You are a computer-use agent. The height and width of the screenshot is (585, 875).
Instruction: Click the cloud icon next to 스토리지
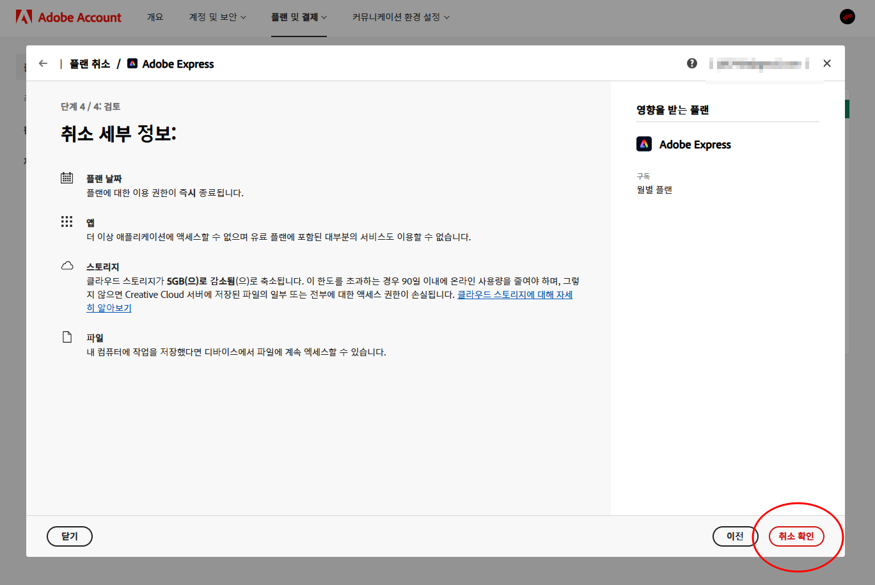67,265
